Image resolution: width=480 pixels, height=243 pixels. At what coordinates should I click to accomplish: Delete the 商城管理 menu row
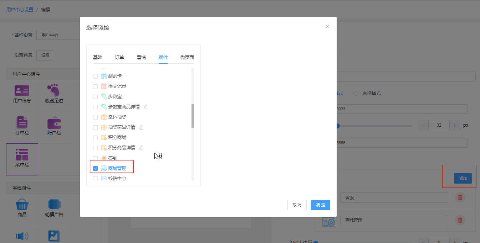[460, 220]
